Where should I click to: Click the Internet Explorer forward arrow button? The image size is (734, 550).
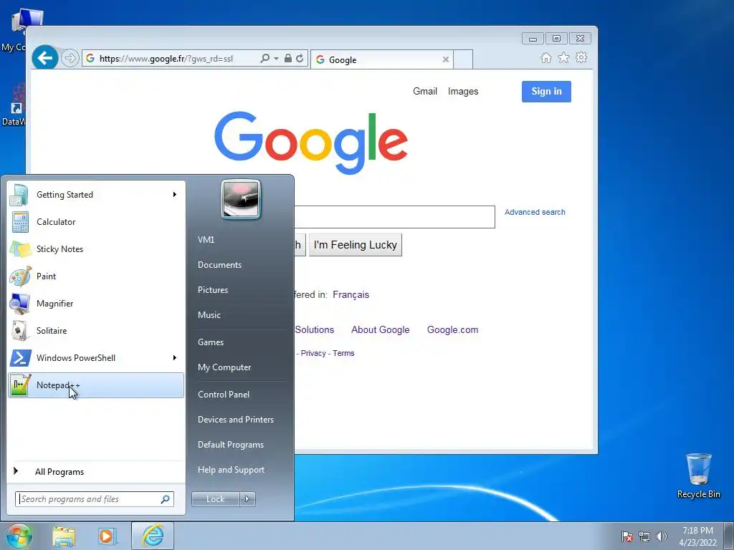click(70, 58)
